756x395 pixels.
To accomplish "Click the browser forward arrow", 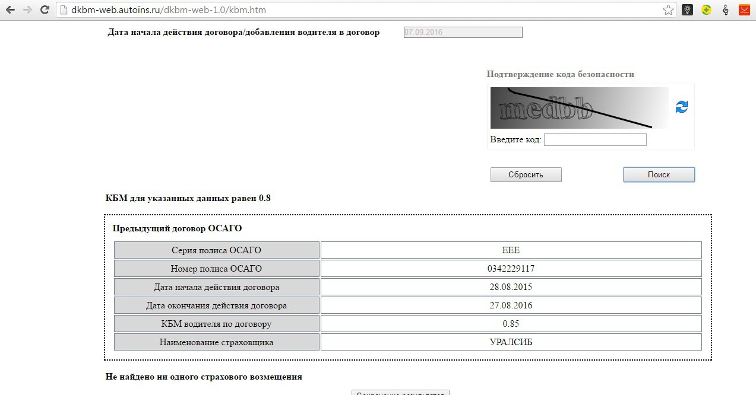I will click(x=27, y=9).
